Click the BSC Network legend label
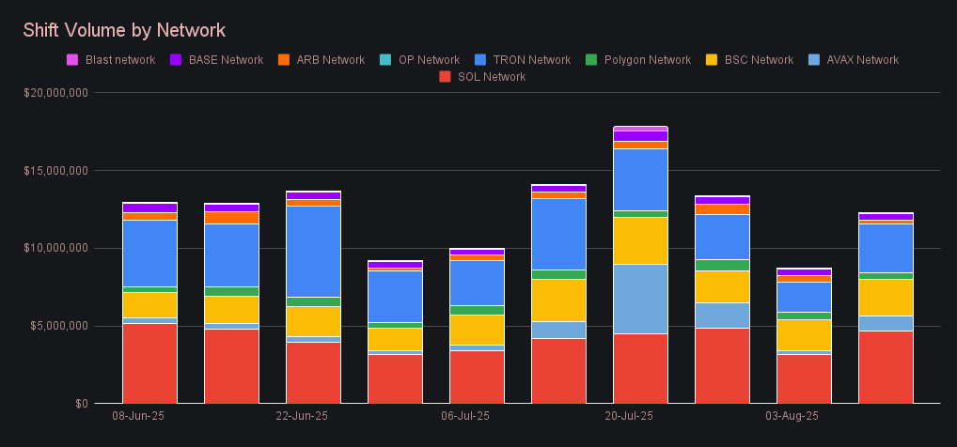 pos(759,60)
